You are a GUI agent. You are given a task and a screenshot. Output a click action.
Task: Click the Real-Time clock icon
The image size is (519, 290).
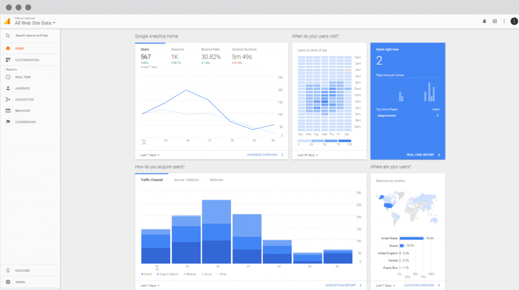8,77
